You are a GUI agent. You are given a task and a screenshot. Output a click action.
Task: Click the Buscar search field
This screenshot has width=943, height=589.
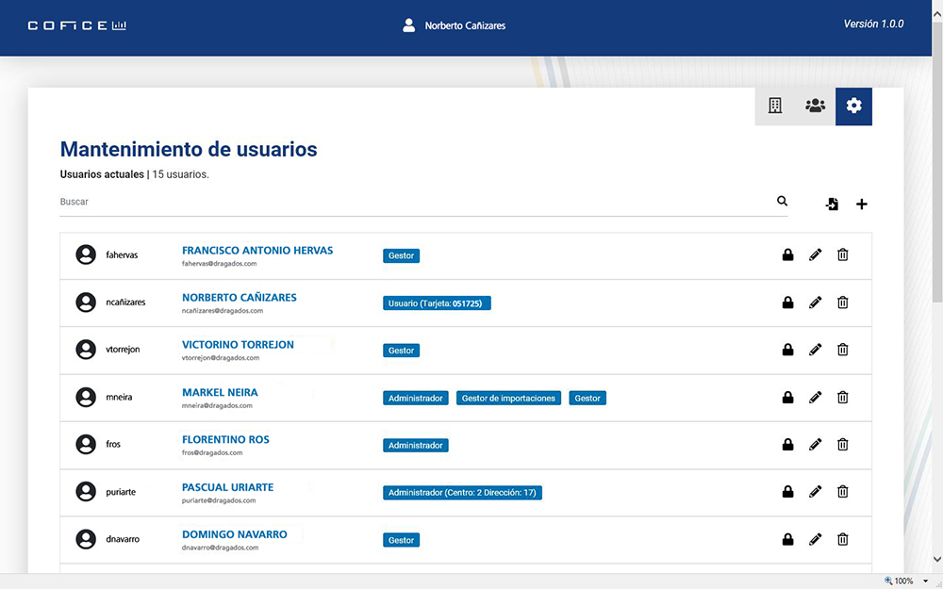point(415,202)
